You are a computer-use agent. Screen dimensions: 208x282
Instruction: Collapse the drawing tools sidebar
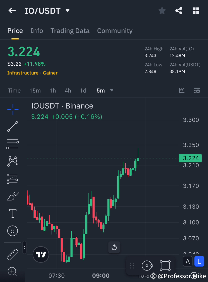click(24, 247)
